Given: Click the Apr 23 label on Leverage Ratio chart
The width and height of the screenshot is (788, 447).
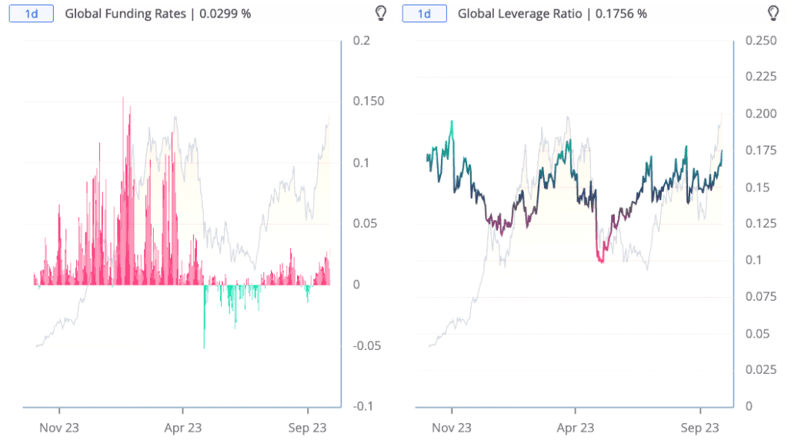Looking at the screenshot, I should (575, 428).
